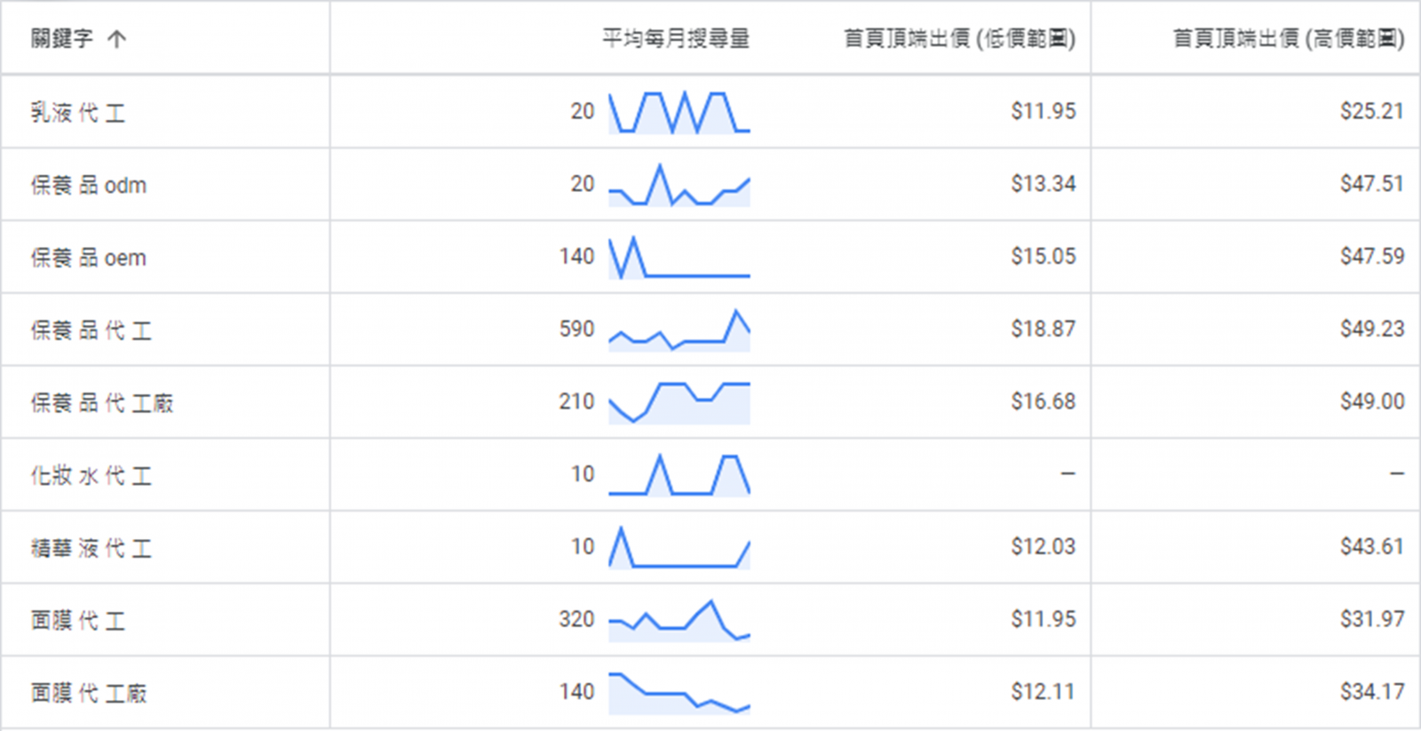Open the trend sparkline for 乳液 代工
The height and width of the screenshot is (731, 1421).
click(x=679, y=112)
